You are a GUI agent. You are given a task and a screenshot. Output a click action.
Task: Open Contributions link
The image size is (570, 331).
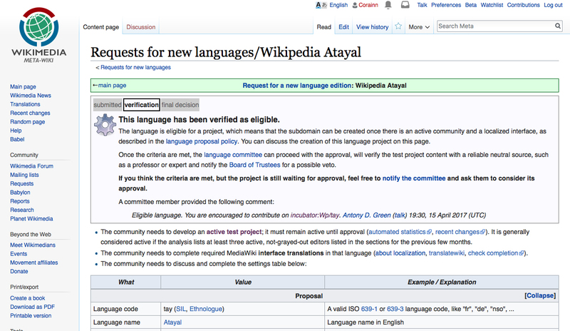[524, 5]
